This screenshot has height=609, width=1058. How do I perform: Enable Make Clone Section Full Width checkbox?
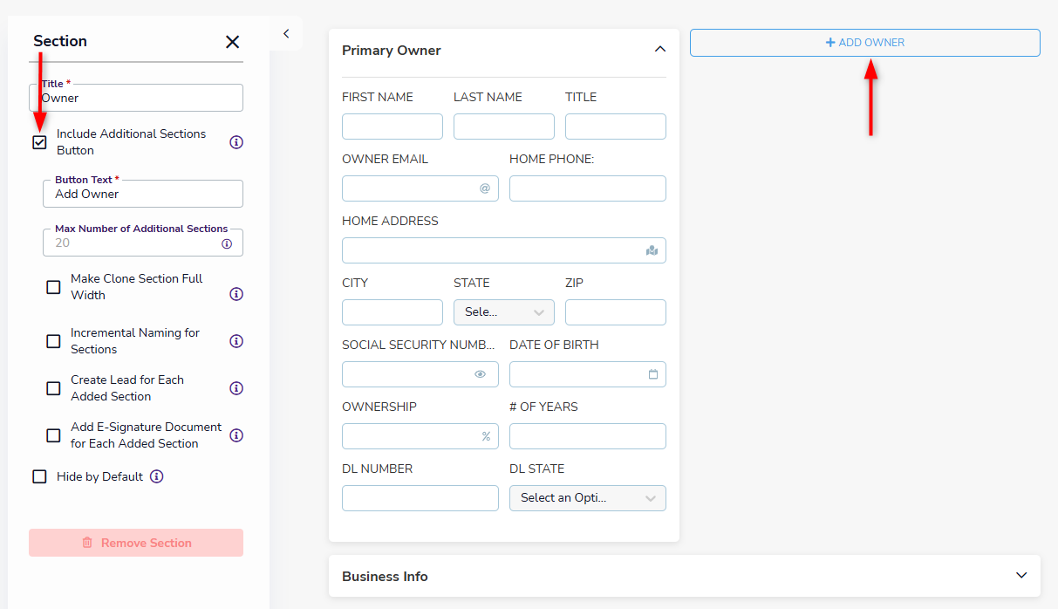pos(53,287)
